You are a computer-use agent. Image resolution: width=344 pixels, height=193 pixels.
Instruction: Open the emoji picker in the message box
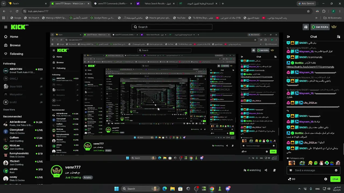[336, 170]
